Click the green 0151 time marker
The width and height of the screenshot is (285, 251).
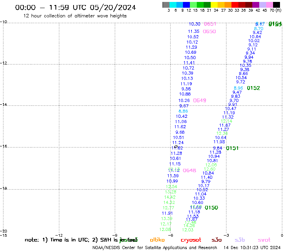click(x=232, y=148)
